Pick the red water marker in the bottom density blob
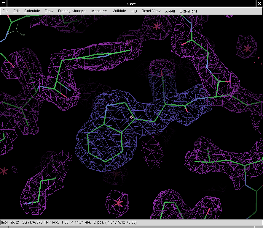 click(119, 203)
